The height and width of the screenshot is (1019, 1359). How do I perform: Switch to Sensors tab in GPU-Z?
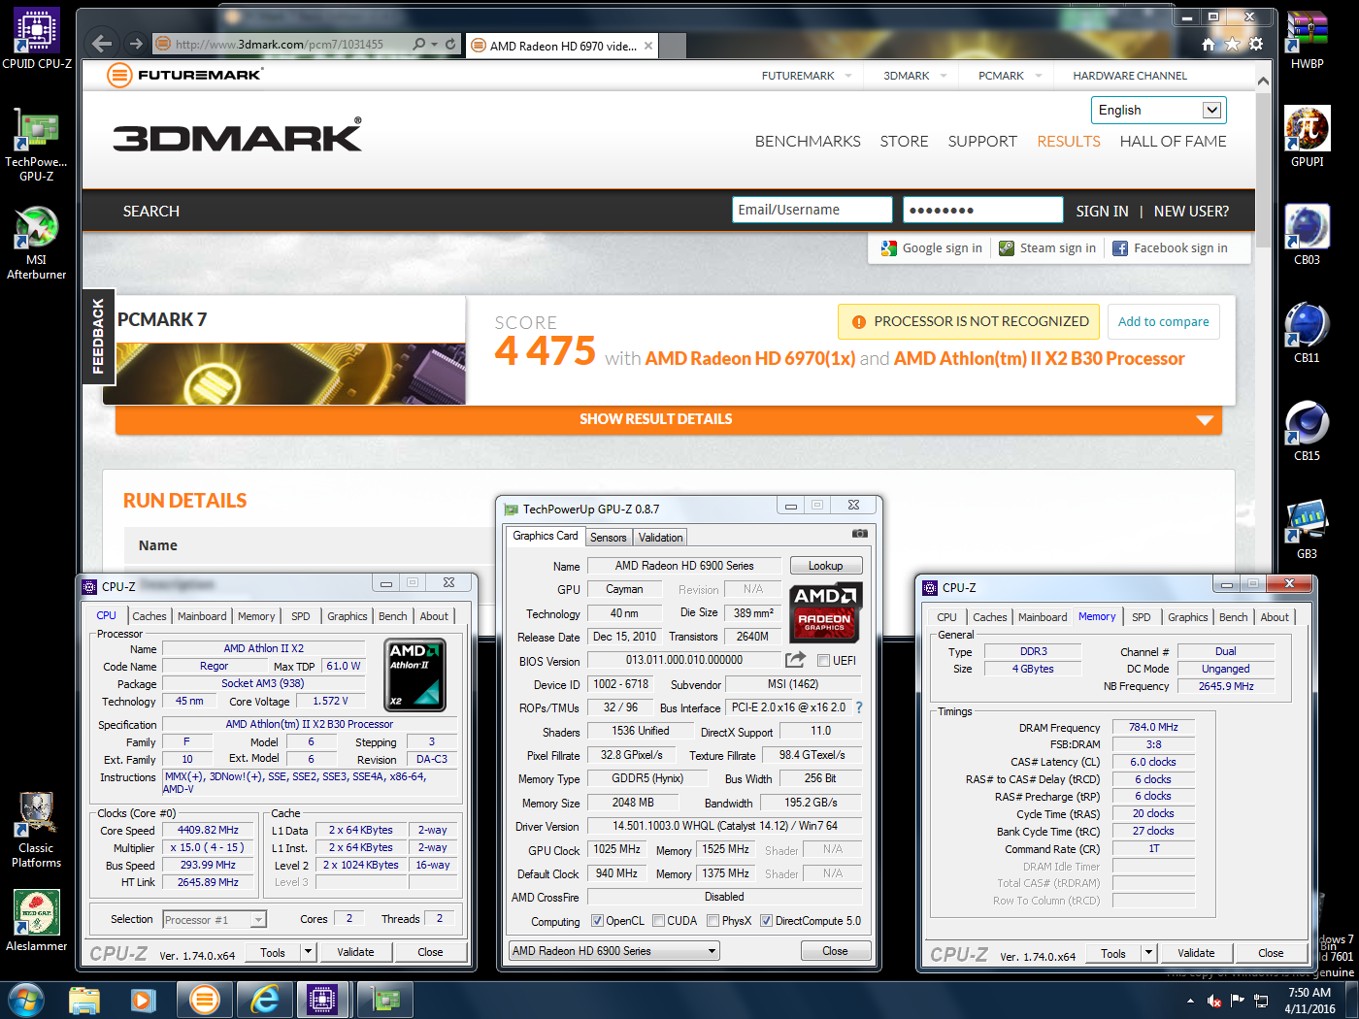click(609, 538)
